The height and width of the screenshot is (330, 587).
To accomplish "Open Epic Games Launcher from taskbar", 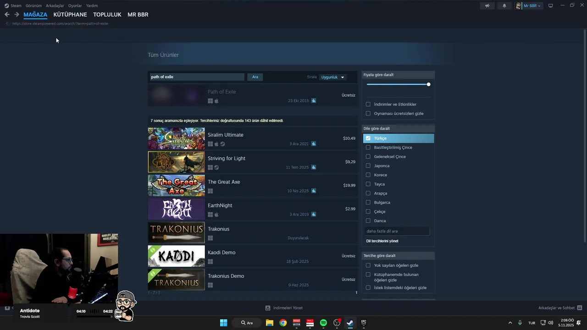I will coord(364,323).
